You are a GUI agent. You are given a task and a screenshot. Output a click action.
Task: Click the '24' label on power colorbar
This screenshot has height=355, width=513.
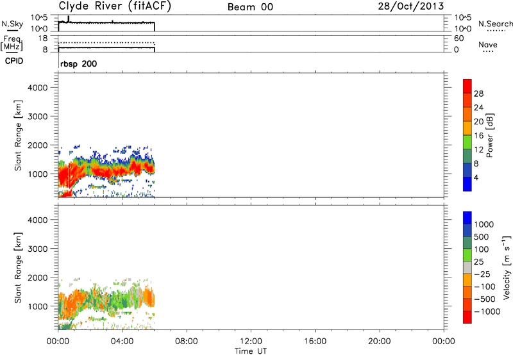click(x=478, y=108)
